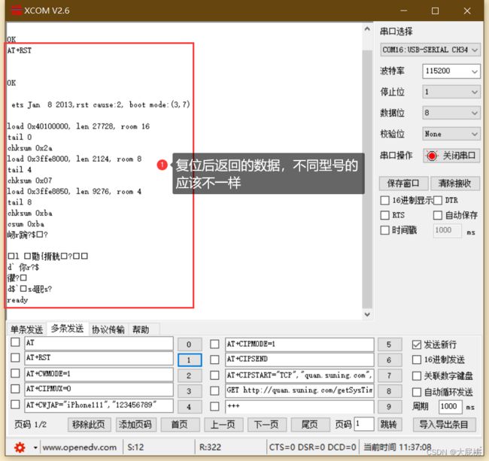Switch to 多条发送 tab
489x461 pixels.
pos(68,328)
